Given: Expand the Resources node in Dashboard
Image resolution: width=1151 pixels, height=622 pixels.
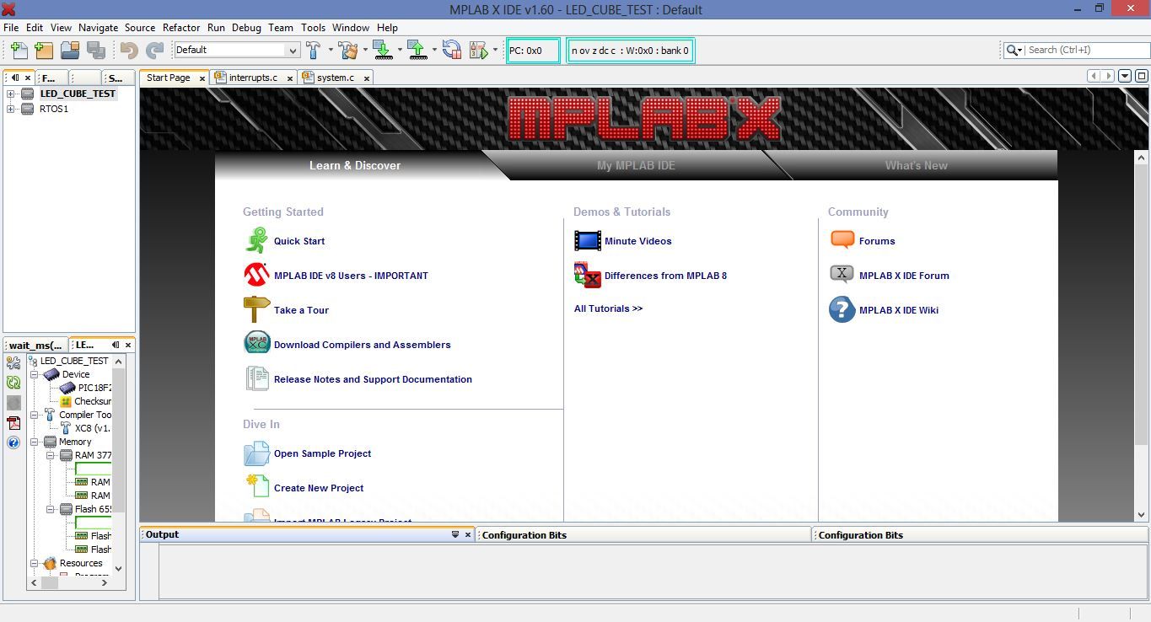Looking at the screenshot, I should tap(34, 563).
